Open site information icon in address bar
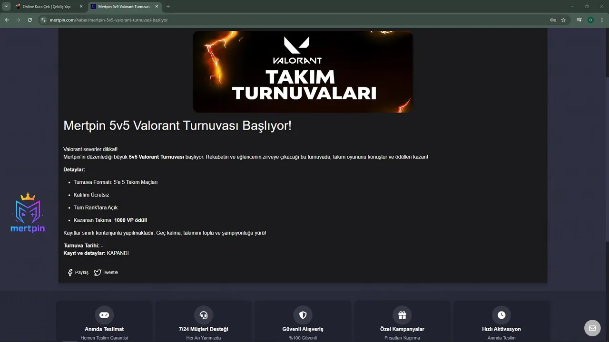Screen dimensions: 609x342 point(43,20)
